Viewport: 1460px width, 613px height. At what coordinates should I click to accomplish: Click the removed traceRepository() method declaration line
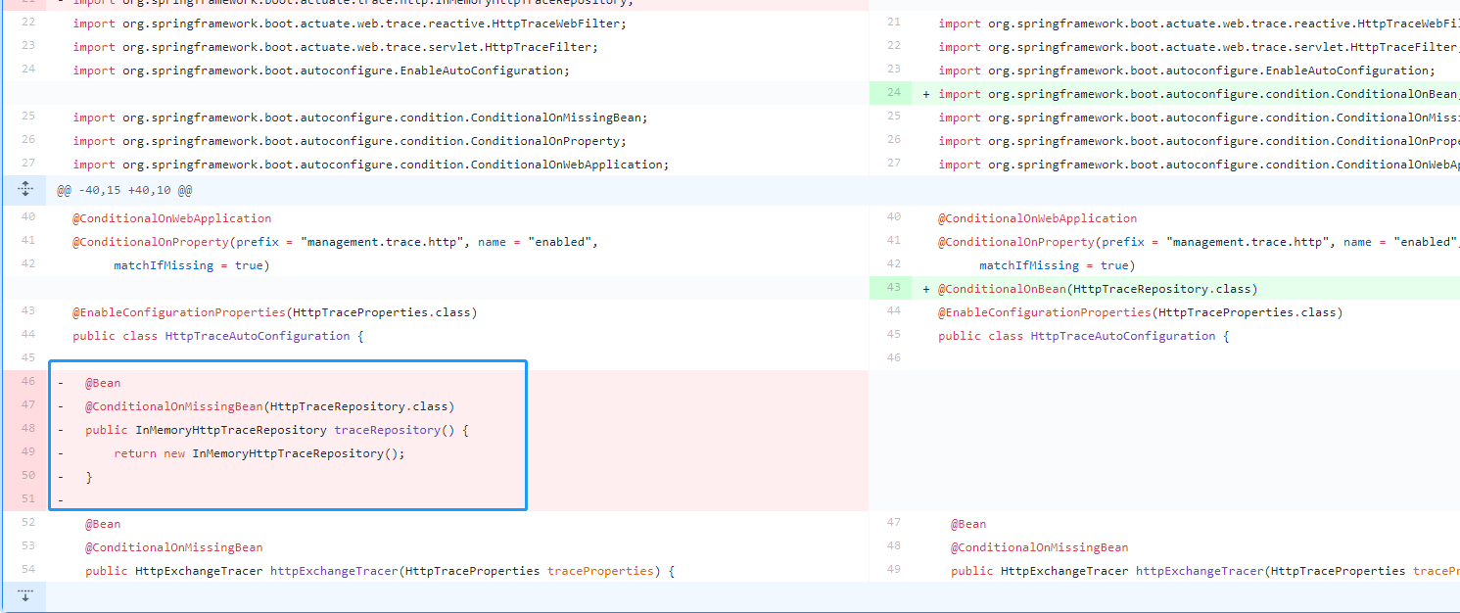(x=278, y=430)
